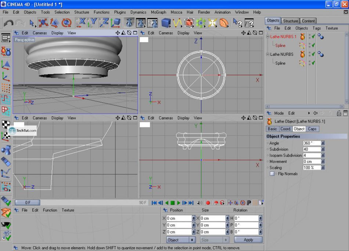Collapse the Lathe NURBS tree node

point(268,54)
